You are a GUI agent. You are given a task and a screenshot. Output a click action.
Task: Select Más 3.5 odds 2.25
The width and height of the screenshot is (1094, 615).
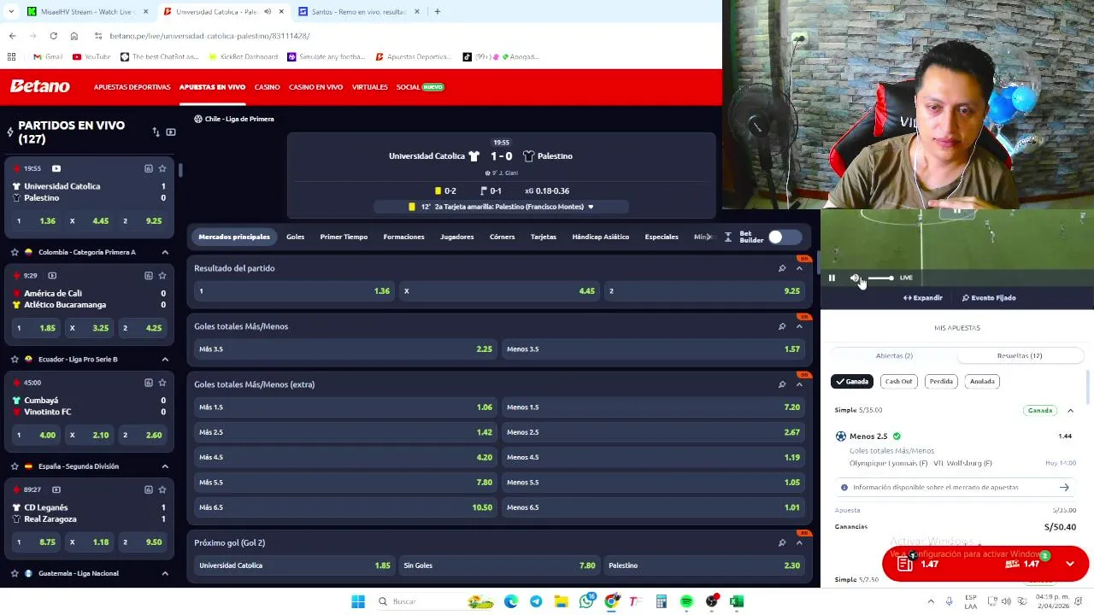[x=345, y=348]
